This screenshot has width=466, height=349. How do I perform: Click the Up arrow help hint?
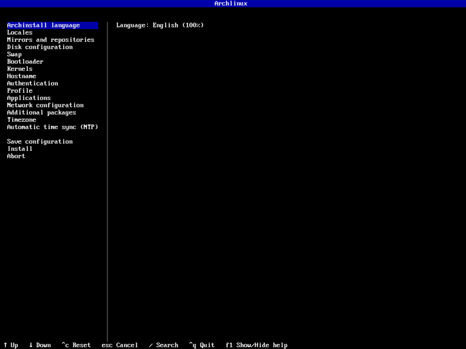[x=11, y=345]
